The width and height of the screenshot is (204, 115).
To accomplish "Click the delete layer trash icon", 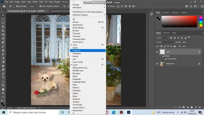I will (x=200, y=107).
